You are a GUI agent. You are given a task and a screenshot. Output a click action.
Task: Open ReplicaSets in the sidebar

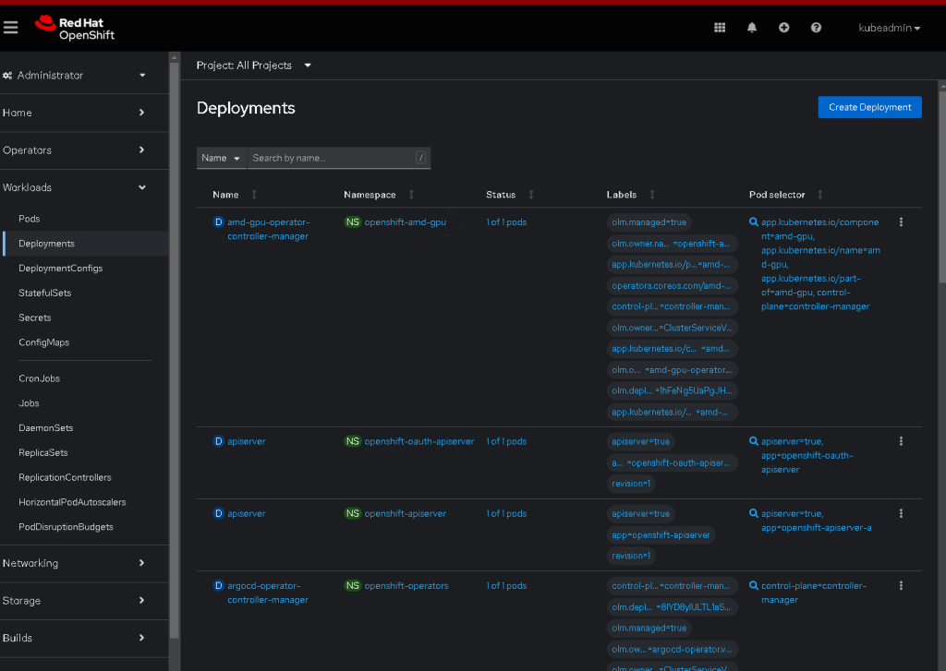point(42,453)
